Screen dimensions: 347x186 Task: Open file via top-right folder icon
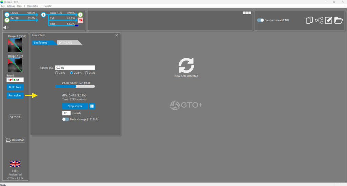339,20
